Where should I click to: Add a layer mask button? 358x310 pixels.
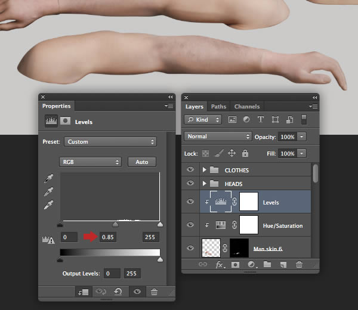pyautogui.click(x=235, y=264)
